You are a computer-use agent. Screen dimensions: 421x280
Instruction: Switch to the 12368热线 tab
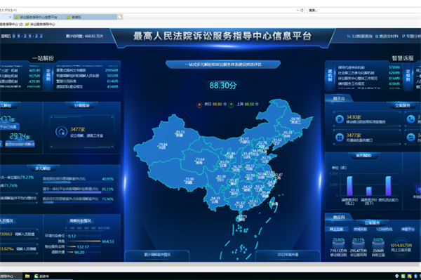(x=385, y=229)
